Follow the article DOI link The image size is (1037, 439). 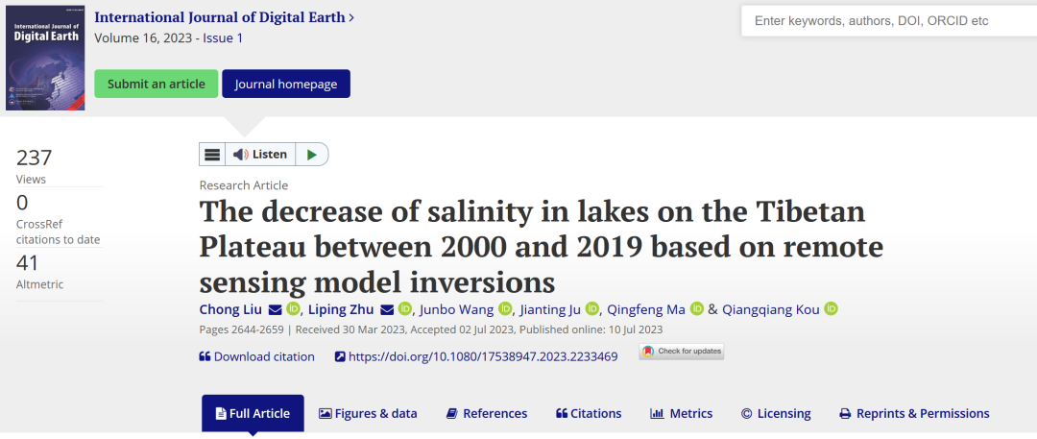click(x=482, y=356)
